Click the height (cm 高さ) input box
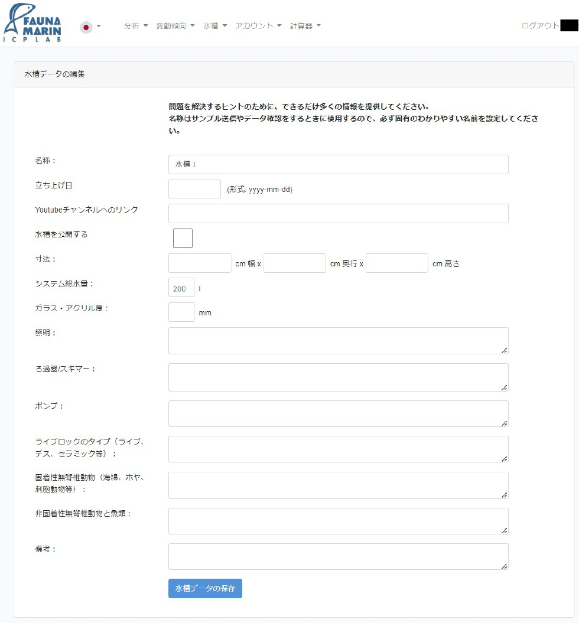 coord(396,263)
